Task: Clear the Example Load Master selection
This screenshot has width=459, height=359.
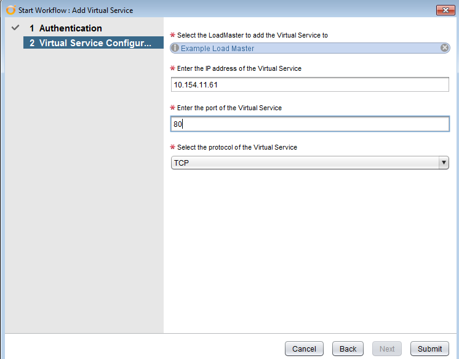Action: [444, 48]
